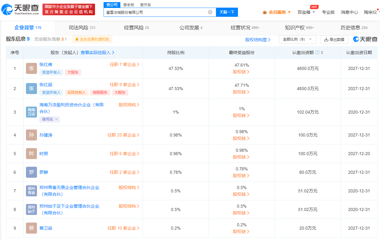Click the Tianyancha logo at top left
Image resolution: width=380 pixels, height=240 pixels.
(20, 9)
